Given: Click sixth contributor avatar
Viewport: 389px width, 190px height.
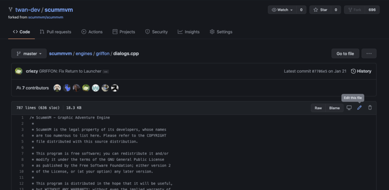Looking at the screenshot, I should [105, 88].
